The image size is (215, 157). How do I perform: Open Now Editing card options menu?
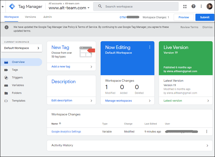[150, 47]
